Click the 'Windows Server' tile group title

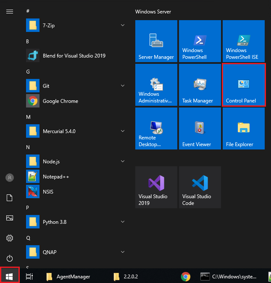click(153, 12)
